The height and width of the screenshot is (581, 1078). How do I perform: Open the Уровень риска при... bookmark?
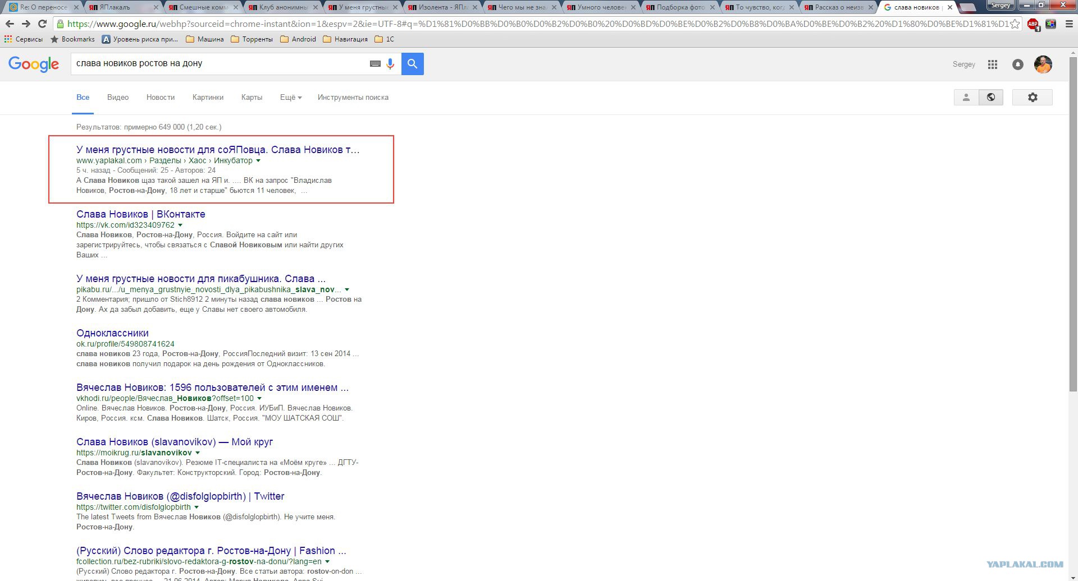click(140, 39)
